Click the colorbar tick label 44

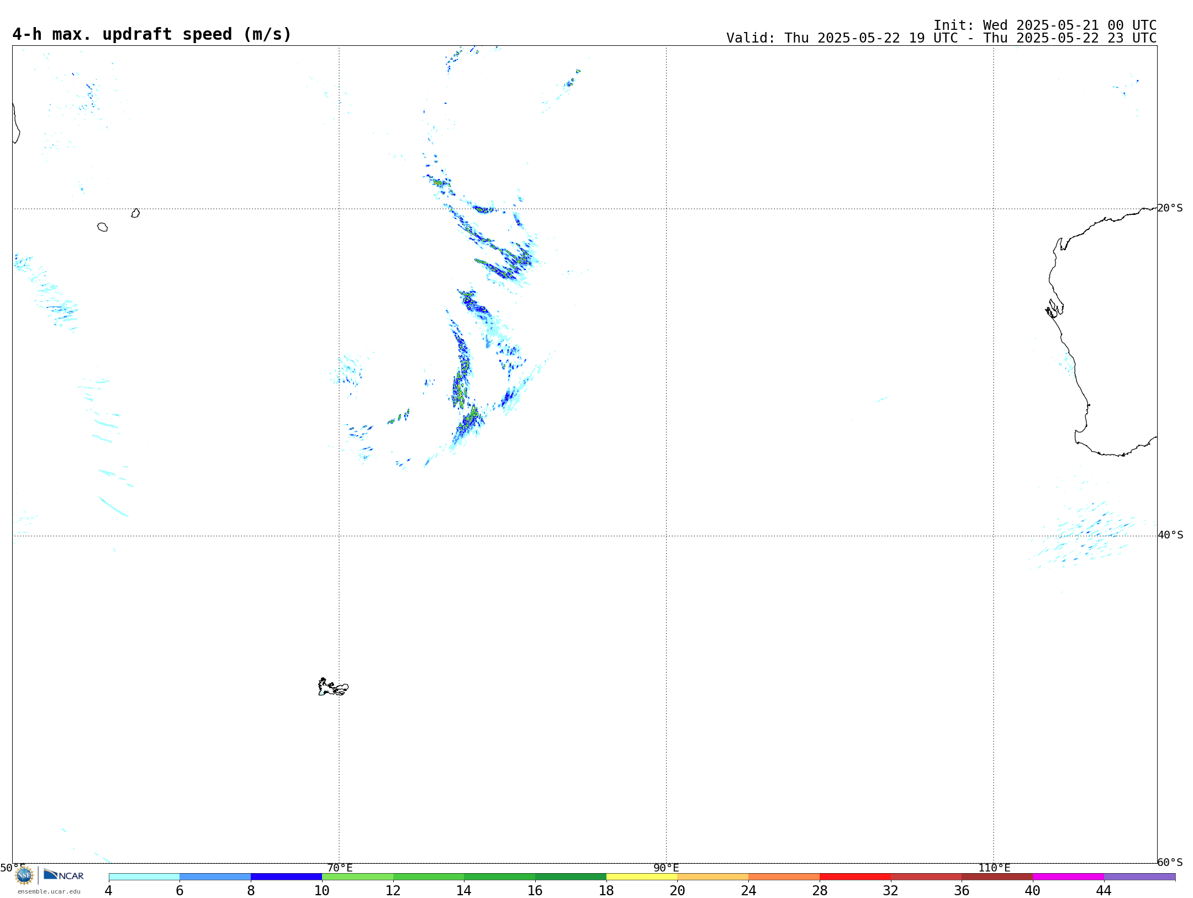pos(1104,891)
